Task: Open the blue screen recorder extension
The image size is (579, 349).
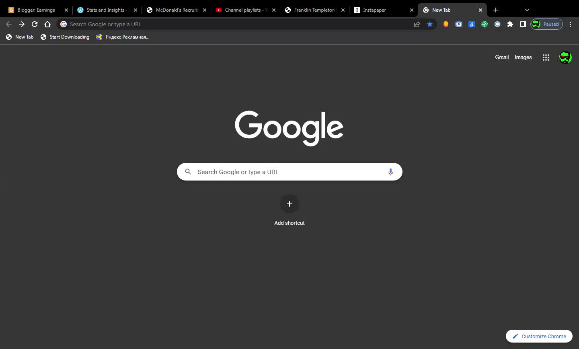Action: (459, 24)
